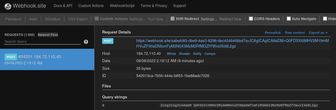Click the Query strings section heading
The image size is (336, 110).
[x=115, y=97]
